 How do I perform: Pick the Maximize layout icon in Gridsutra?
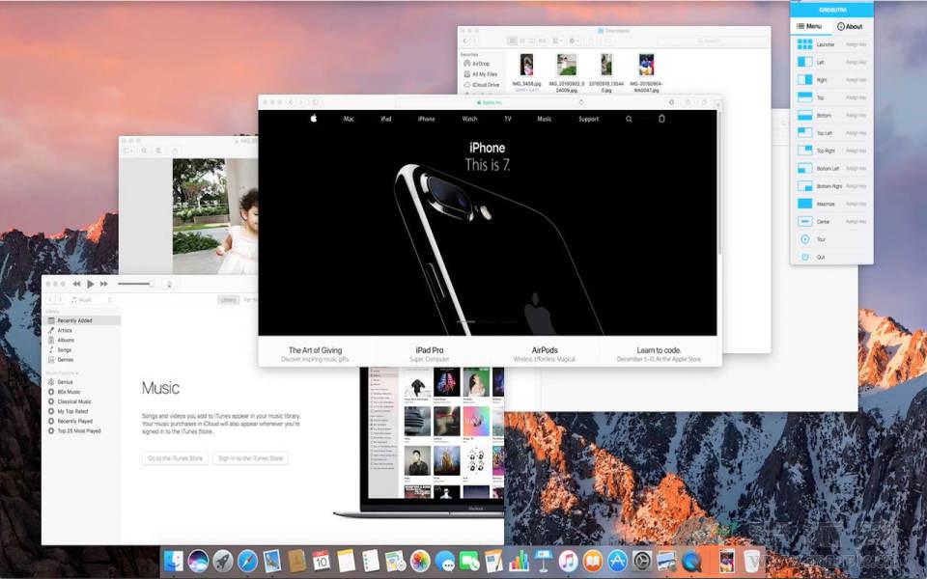click(x=804, y=204)
